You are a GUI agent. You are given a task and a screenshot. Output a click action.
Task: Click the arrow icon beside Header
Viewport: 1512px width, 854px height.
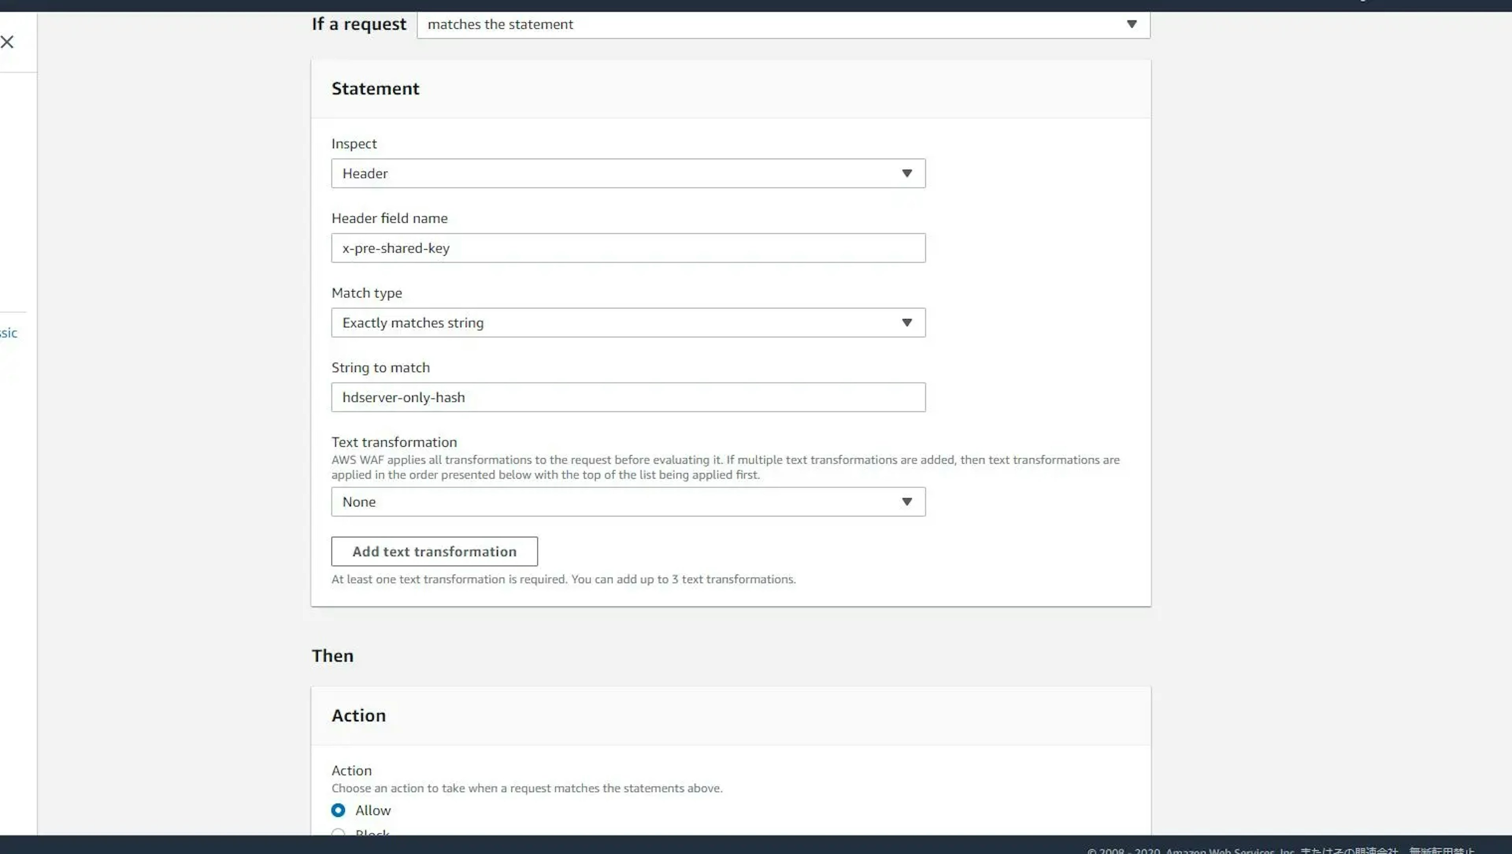pos(906,173)
